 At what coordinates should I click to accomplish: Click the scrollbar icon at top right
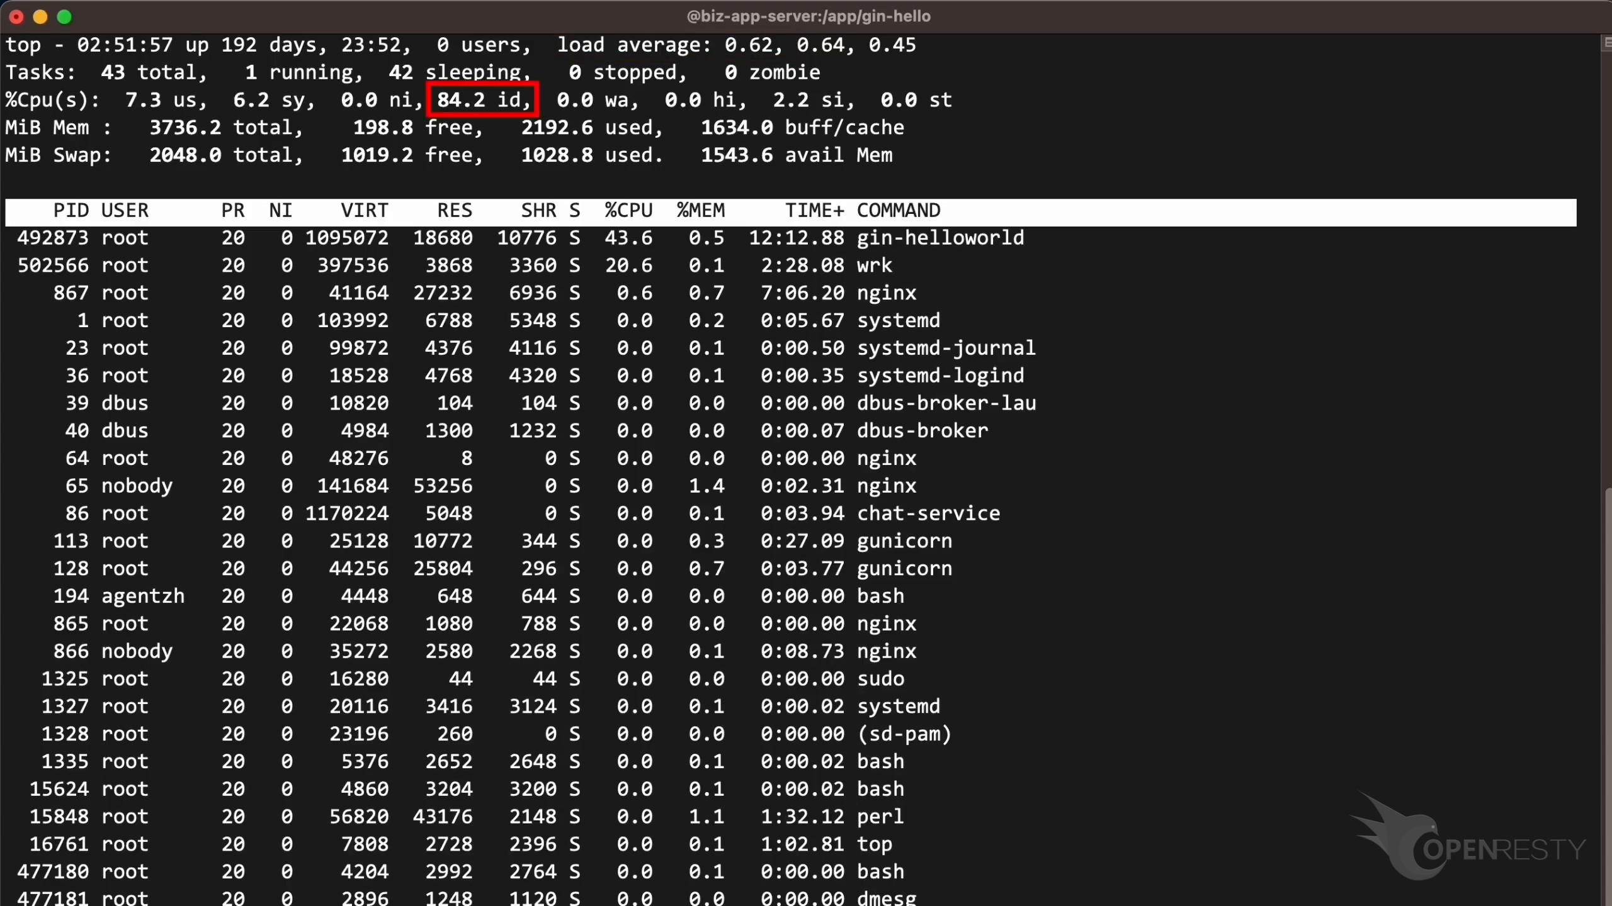tap(1606, 43)
